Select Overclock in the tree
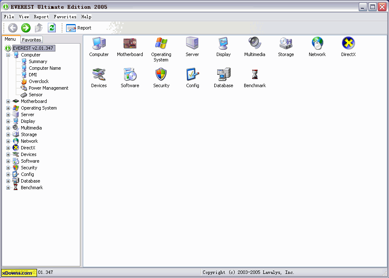389x278 pixels. point(39,81)
